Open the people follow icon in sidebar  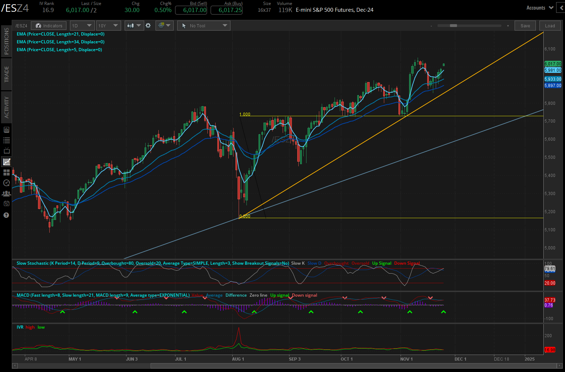coord(6,194)
